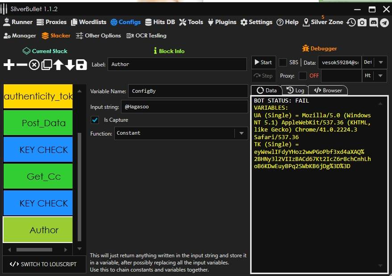Click the plus icon to add block
Screen dimensions: 392x276
coord(9,65)
